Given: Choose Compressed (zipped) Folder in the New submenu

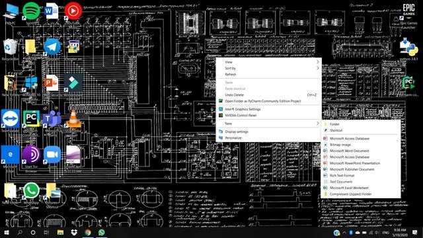Looking at the screenshot, I should click(x=361, y=194).
